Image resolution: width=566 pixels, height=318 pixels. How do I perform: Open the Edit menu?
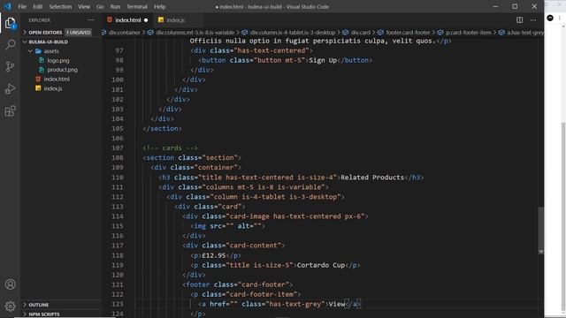coord(37,6)
